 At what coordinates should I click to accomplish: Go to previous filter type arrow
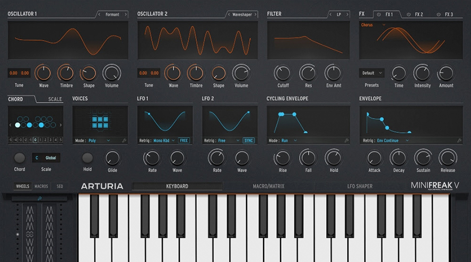coord(330,14)
